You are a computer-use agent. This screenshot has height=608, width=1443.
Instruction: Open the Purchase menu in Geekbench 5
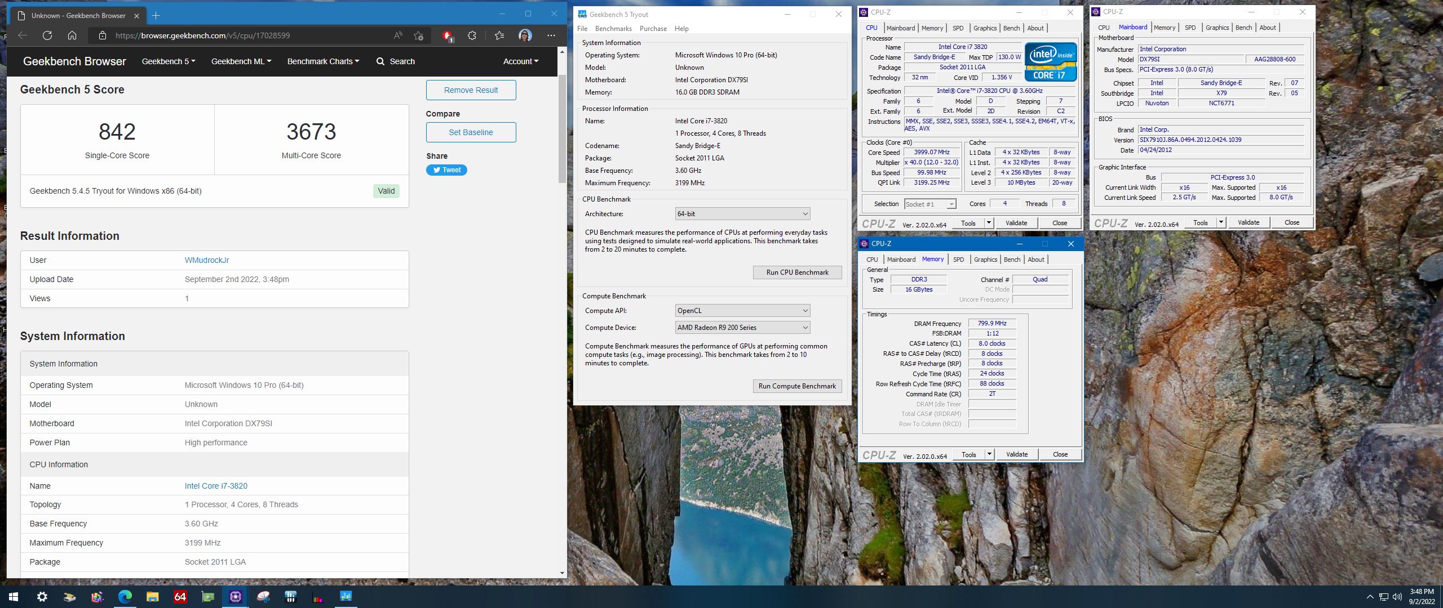click(x=653, y=29)
